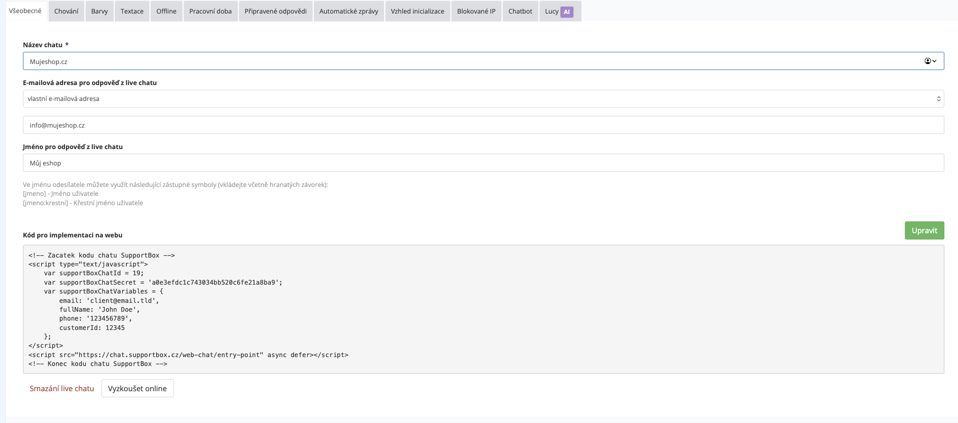Click the email: 'client@email.tld' code line
The image size is (958, 423).
(109, 301)
